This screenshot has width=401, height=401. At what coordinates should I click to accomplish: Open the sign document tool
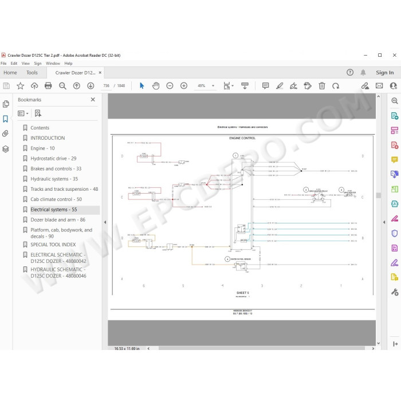coord(293,86)
